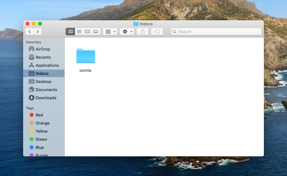Click the Documents sidebar icon
Image resolution: width=287 pixels, height=176 pixels.
pos(32,90)
